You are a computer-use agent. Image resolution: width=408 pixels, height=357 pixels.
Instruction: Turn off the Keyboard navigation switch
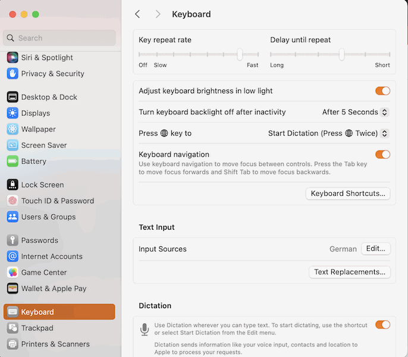tap(382, 155)
